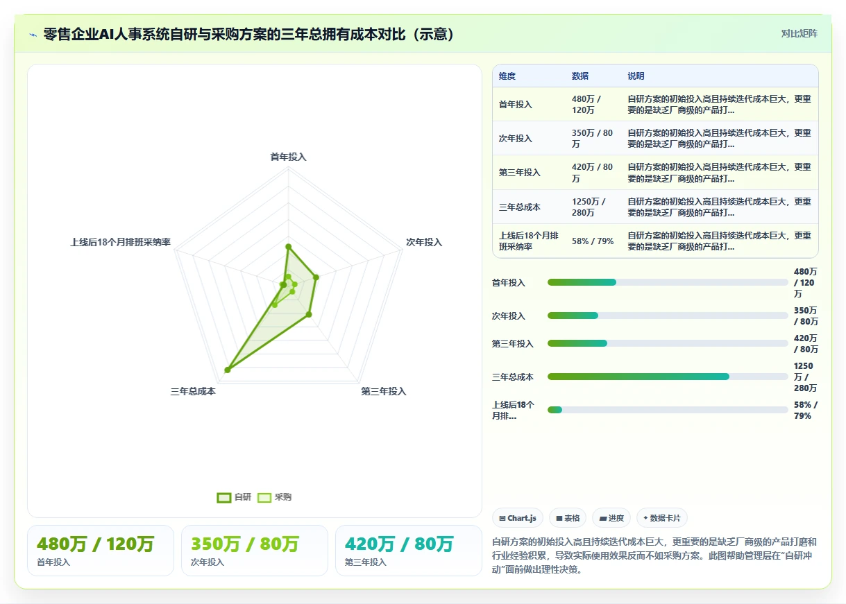
Task: Click the 自研 data point on 首年投入 axis
Action: 288,246
